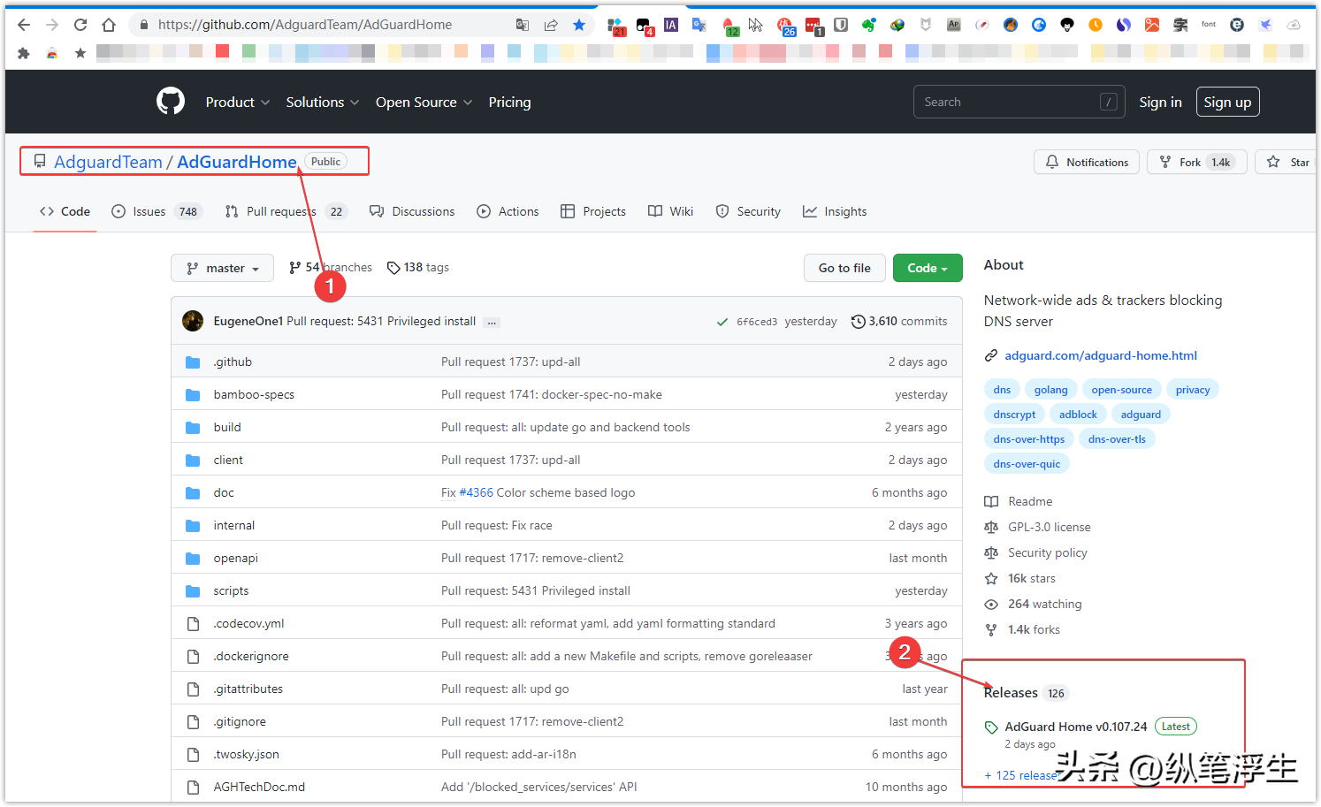Switch to the Security tab
Screen dimensions: 1321x807
(748, 211)
